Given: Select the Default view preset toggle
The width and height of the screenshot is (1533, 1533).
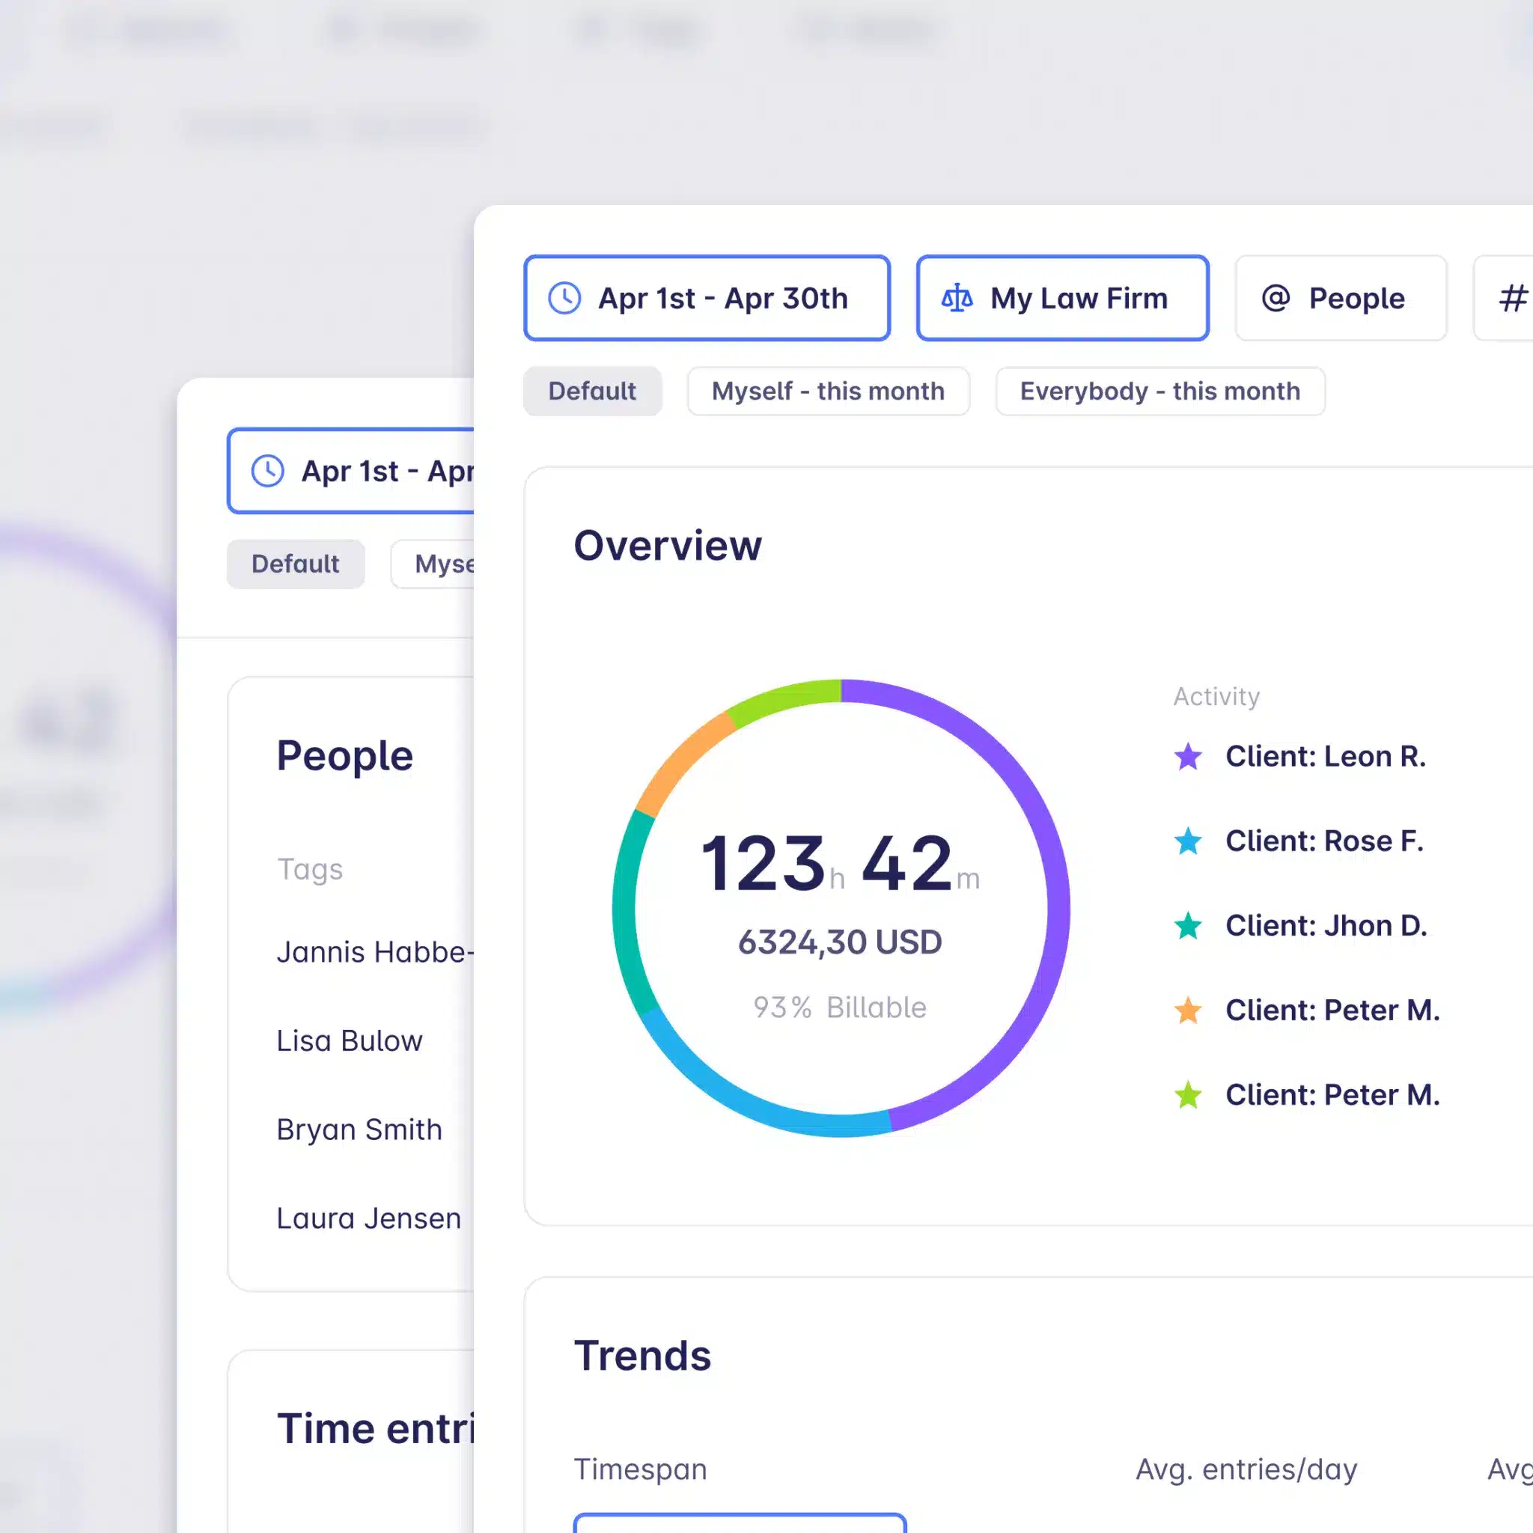Looking at the screenshot, I should click(591, 390).
